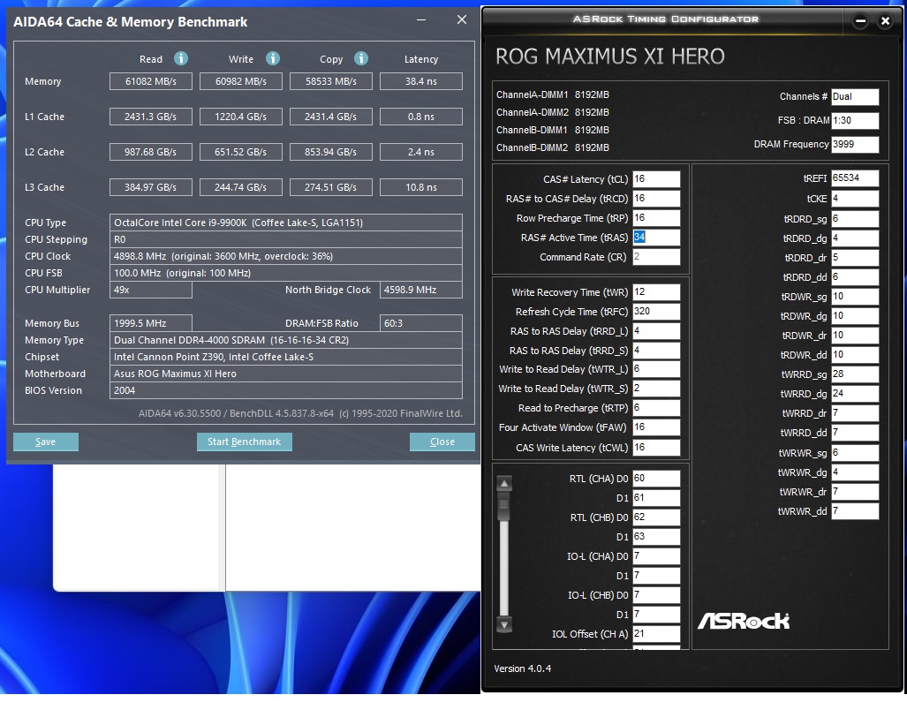Click the Copy info icon in AIDA64

click(361, 58)
